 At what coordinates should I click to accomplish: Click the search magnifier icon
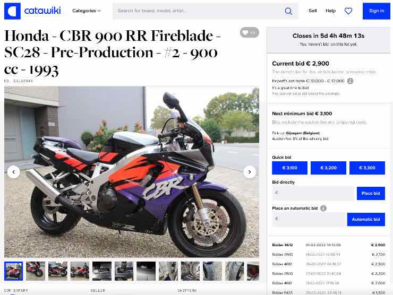tap(288, 11)
